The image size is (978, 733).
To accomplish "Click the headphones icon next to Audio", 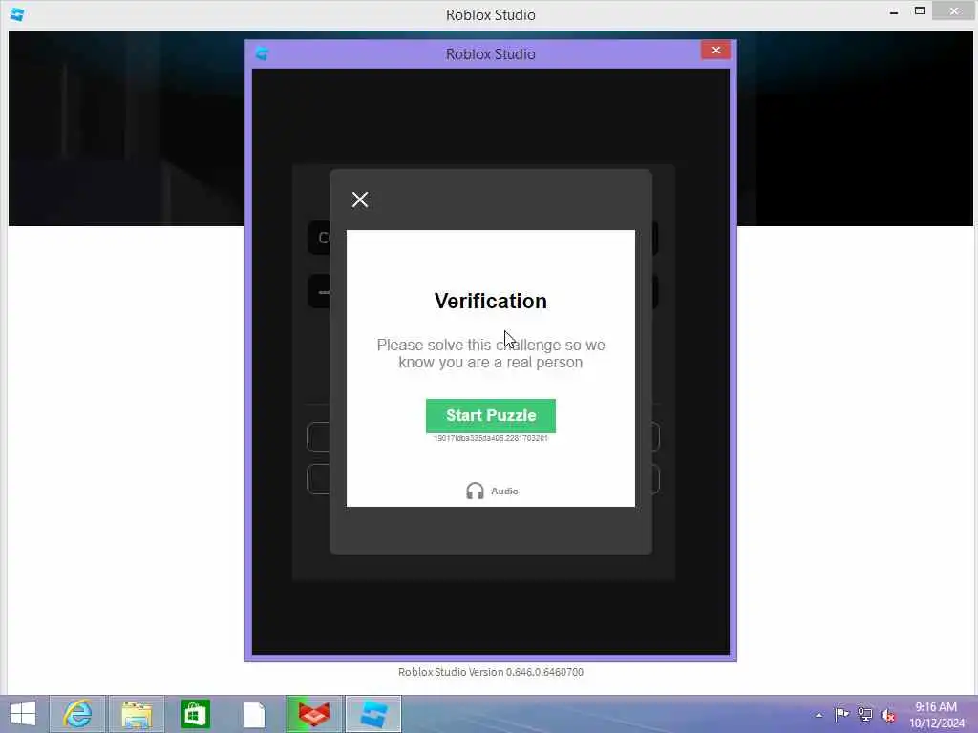I will pos(475,492).
